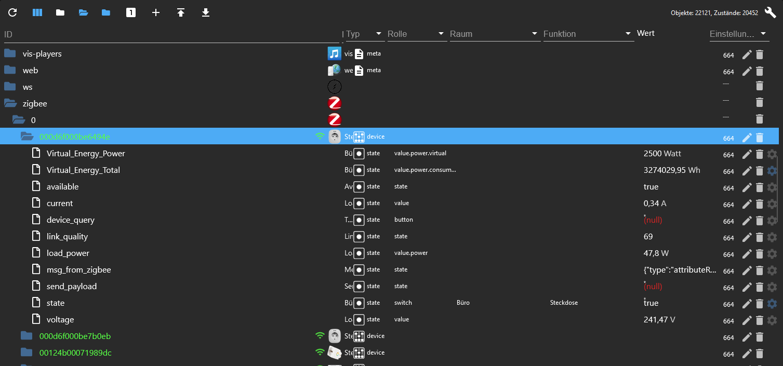
Task: Click the 0,34 A current value
Action: tap(655, 204)
